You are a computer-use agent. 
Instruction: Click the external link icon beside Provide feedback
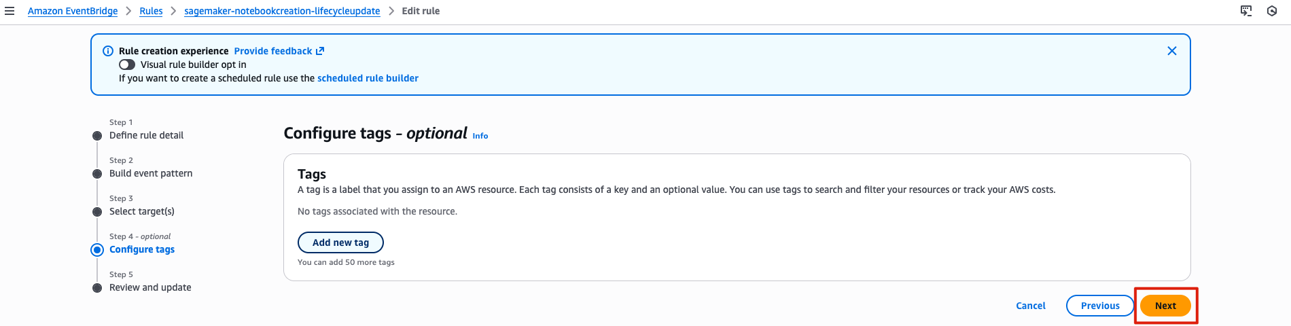pyautogui.click(x=320, y=51)
